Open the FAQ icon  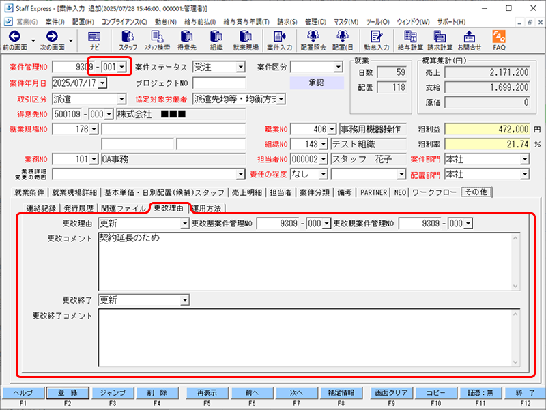499,41
